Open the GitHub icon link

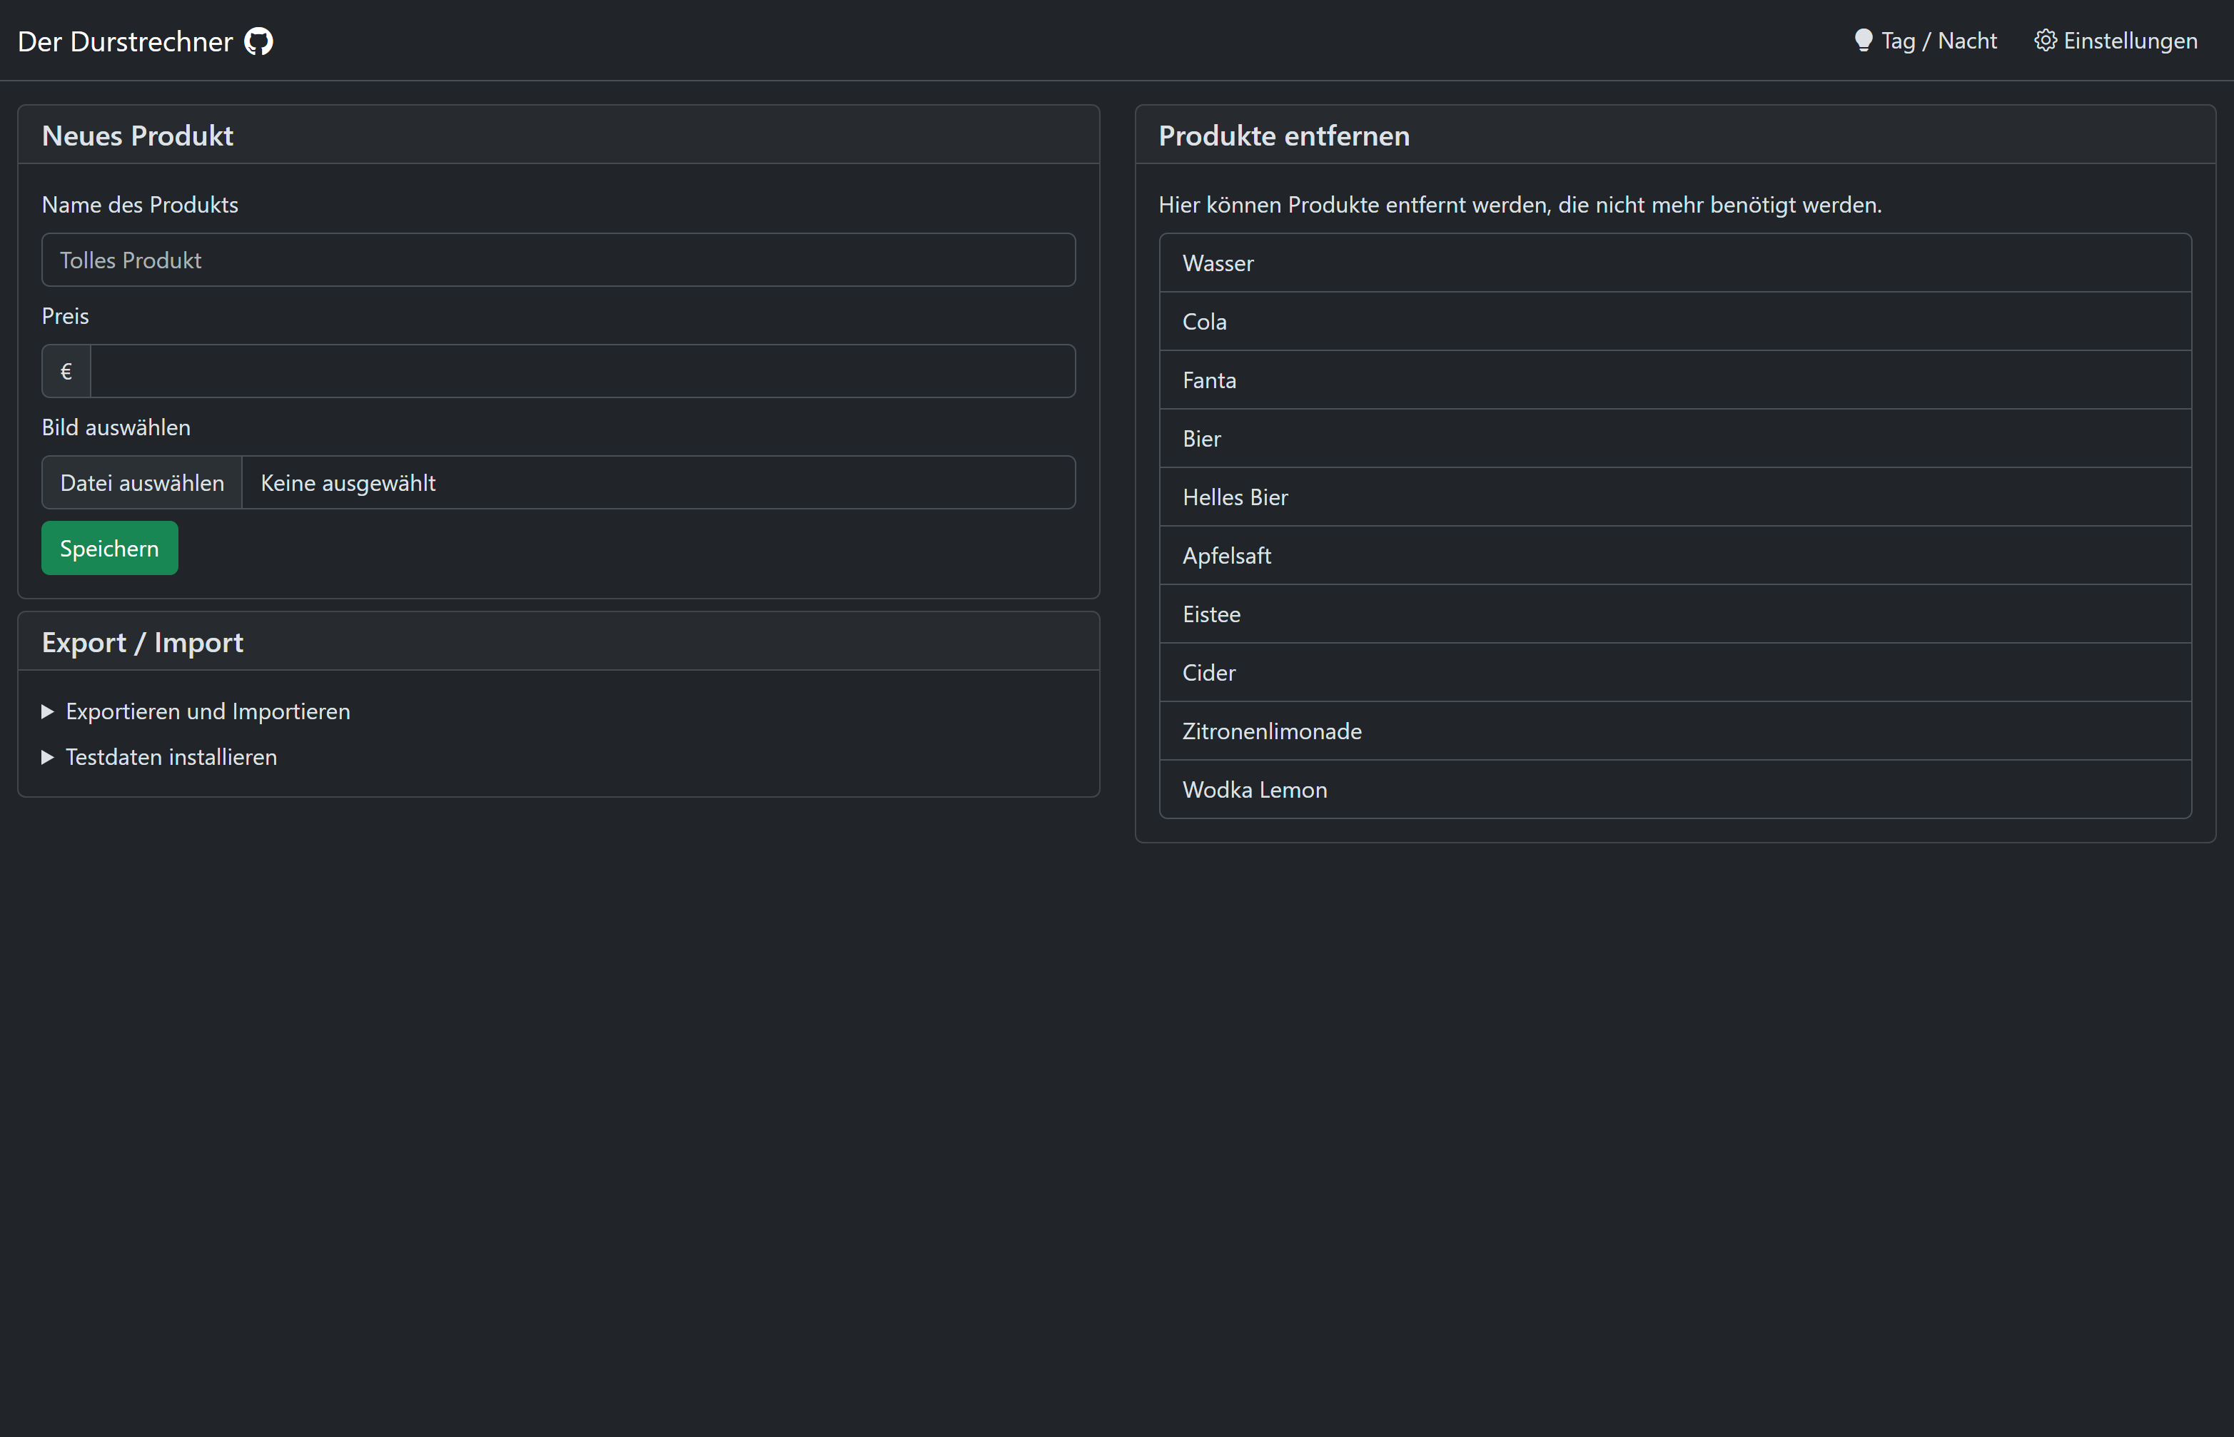(x=258, y=41)
